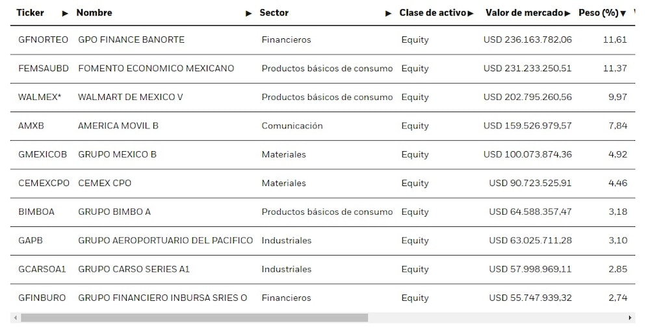Click the GFINBURO ticker cell
This screenshot has width=650, height=334.
42,298
